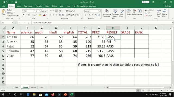Viewport: 174px width, 97px height.
Task: Click the Paste clipboard icon
Action: tap(4, 11)
